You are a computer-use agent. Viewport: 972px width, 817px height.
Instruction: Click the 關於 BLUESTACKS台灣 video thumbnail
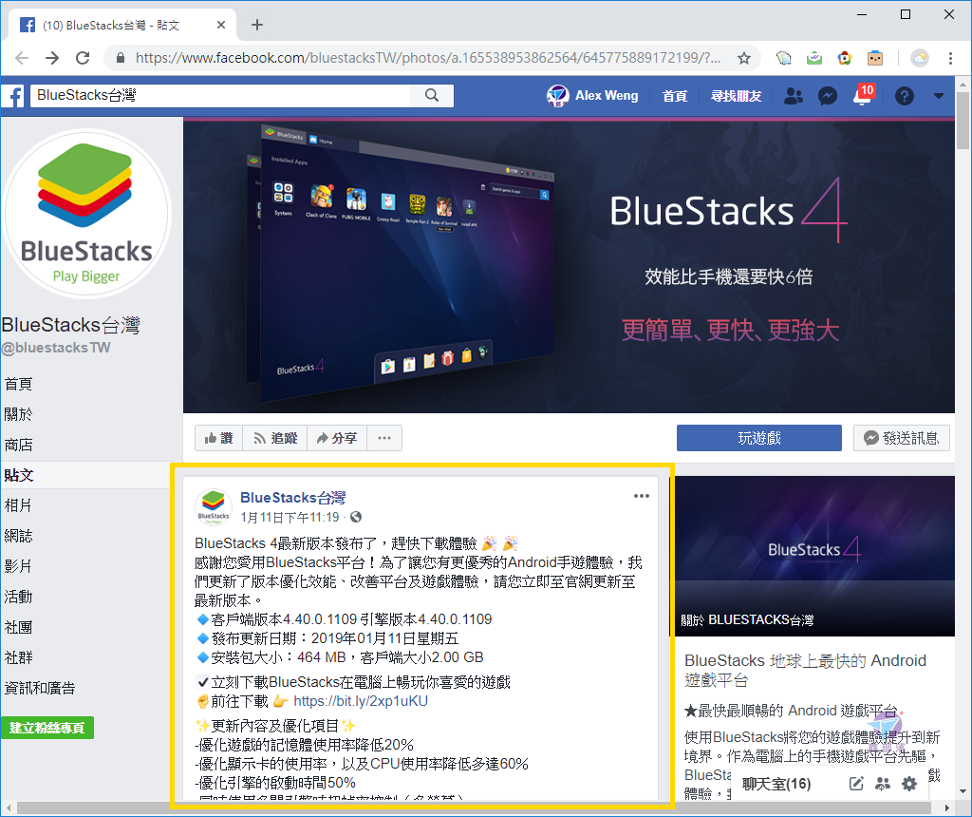tap(814, 556)
